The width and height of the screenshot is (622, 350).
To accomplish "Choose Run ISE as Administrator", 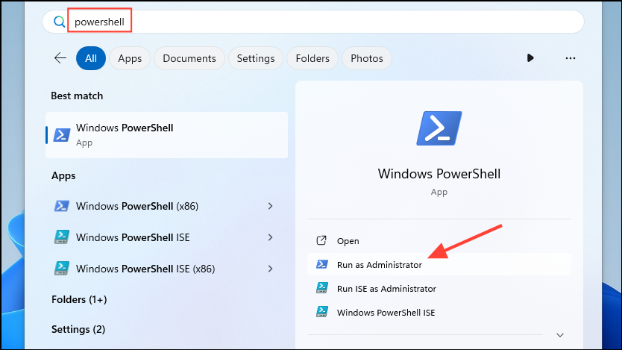I will click(439, 289).
